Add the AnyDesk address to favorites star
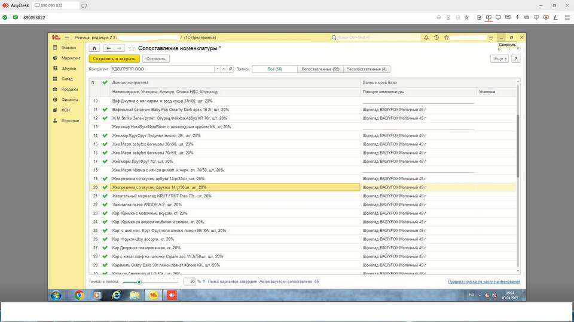Image resolution: width=574 pixels, height=322 pixels. pyautogui.click(x=467, y=17)
